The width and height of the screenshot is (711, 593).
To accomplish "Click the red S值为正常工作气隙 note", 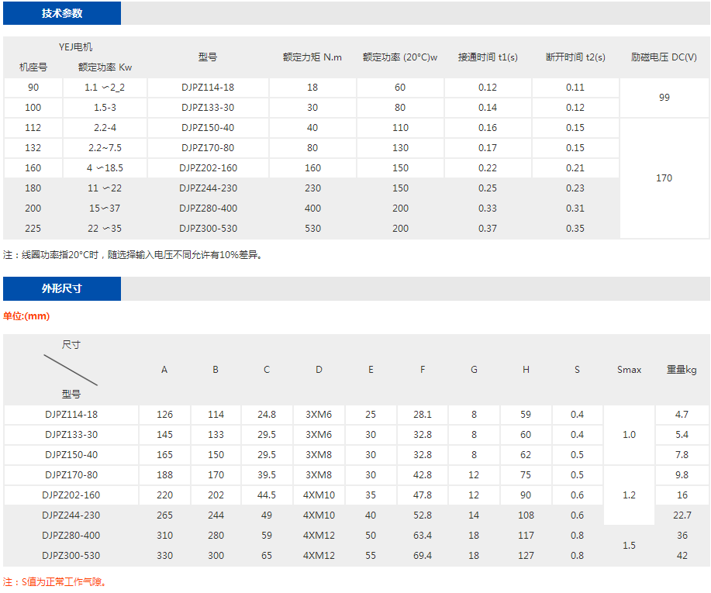I will coord(54,581).
